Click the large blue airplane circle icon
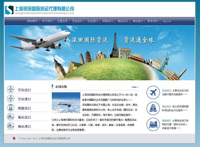Screen dimensions: 200x147 [x=153, y=93]
